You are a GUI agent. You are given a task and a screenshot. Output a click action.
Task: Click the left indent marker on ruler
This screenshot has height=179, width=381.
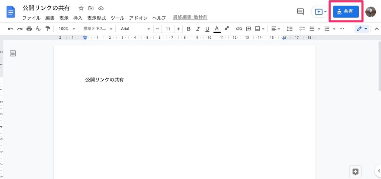pyautogui.click(x=85, y=38)
